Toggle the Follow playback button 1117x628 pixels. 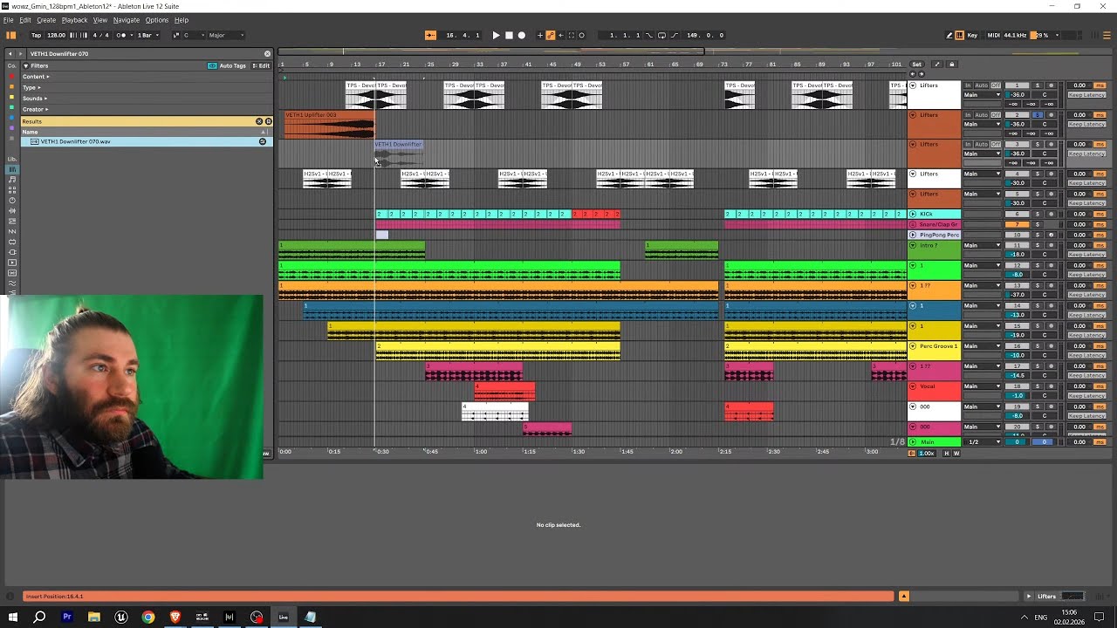point(430,35)
